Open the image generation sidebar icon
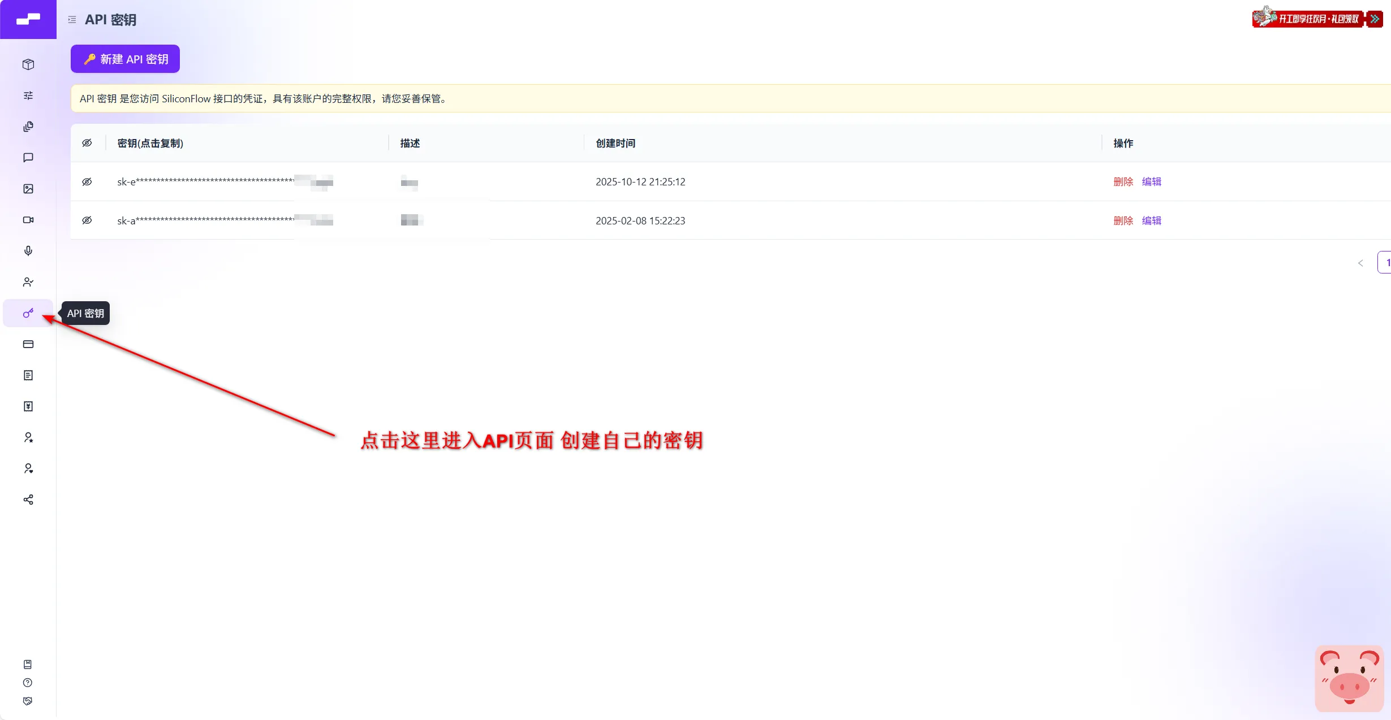Viewport: 1391px width, 720px height. click(28, 189)
